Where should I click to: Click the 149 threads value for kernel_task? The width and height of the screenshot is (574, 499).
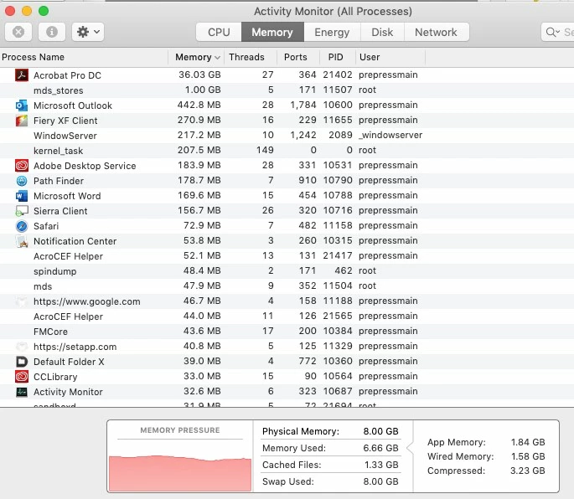click(x=265, y=150)
